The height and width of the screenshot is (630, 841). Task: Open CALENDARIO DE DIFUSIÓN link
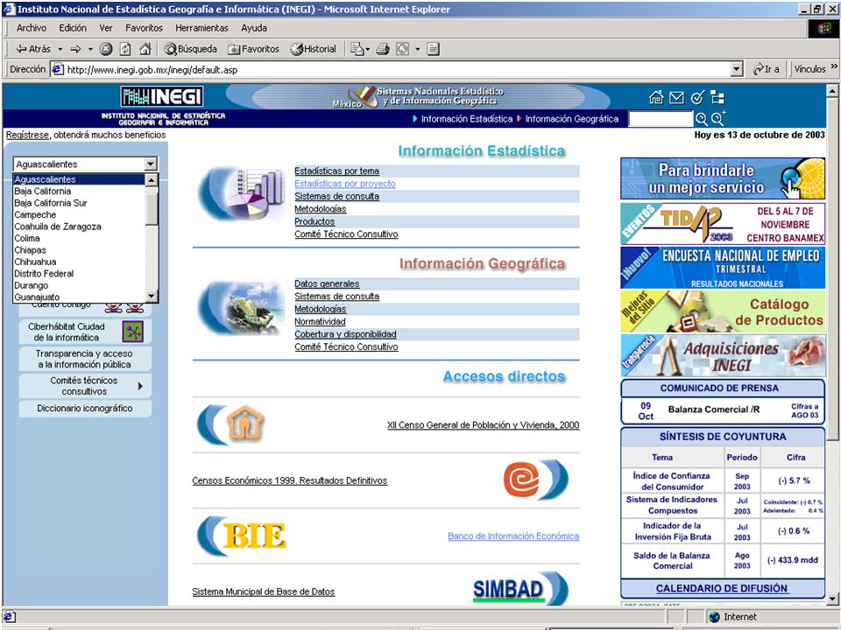tap(722, 588)
